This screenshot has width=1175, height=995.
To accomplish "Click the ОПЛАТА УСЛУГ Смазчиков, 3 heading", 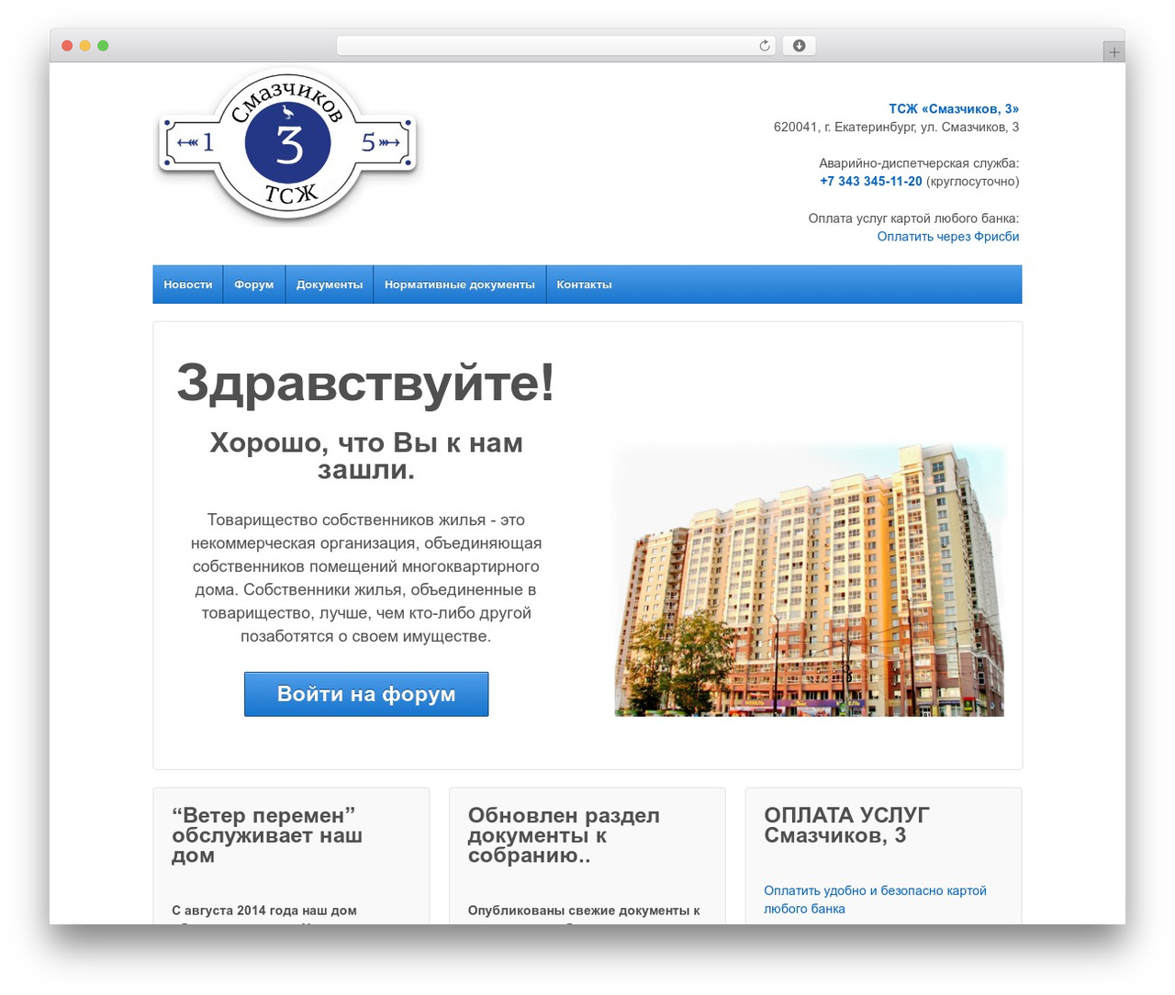I will 846,825.
